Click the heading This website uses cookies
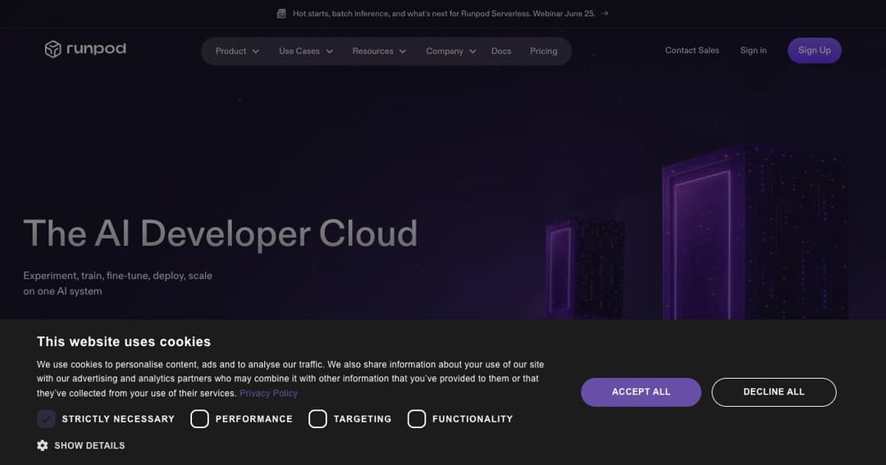 [124, 342]
